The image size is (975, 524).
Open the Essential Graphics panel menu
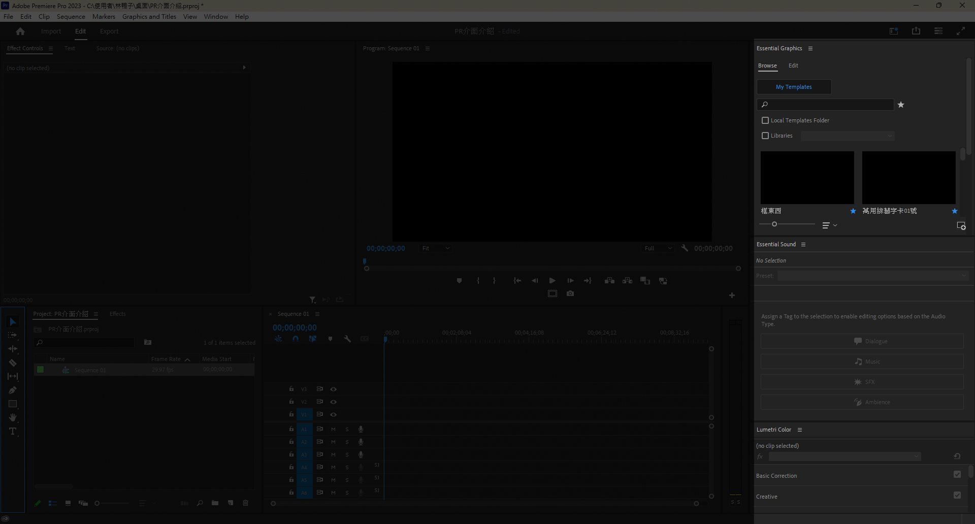coord(810,49)
